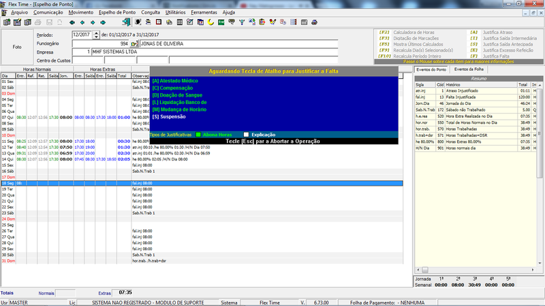This screenshot has height=306, width=545.
Task: Click the white Explicação box
Action: click(246, 135)
